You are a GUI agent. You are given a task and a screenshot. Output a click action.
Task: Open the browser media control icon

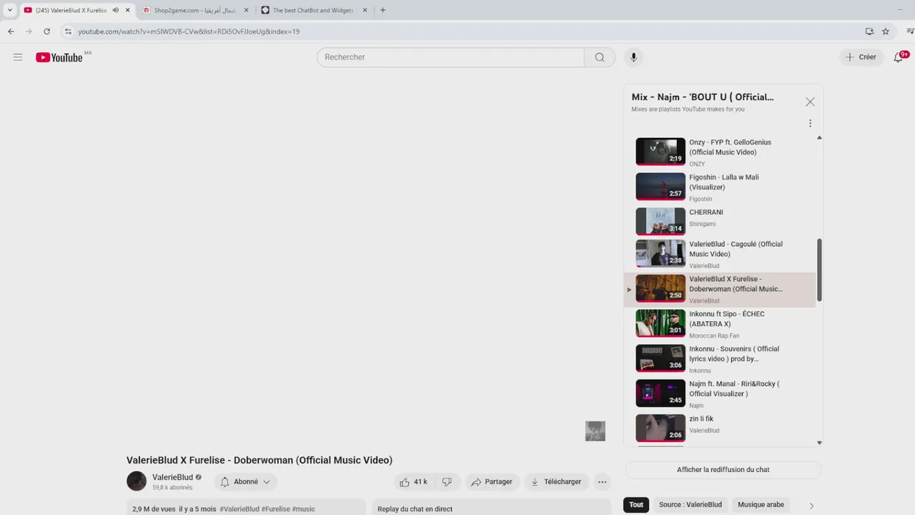click(910, 31)
